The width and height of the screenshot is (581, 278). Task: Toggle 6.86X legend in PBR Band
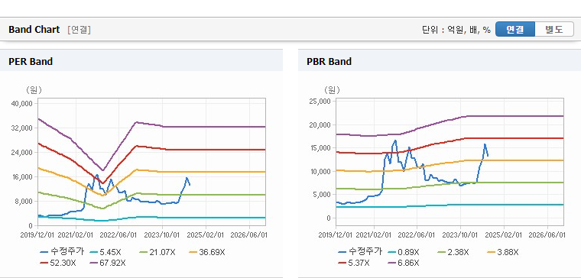(x=404, y=263)
